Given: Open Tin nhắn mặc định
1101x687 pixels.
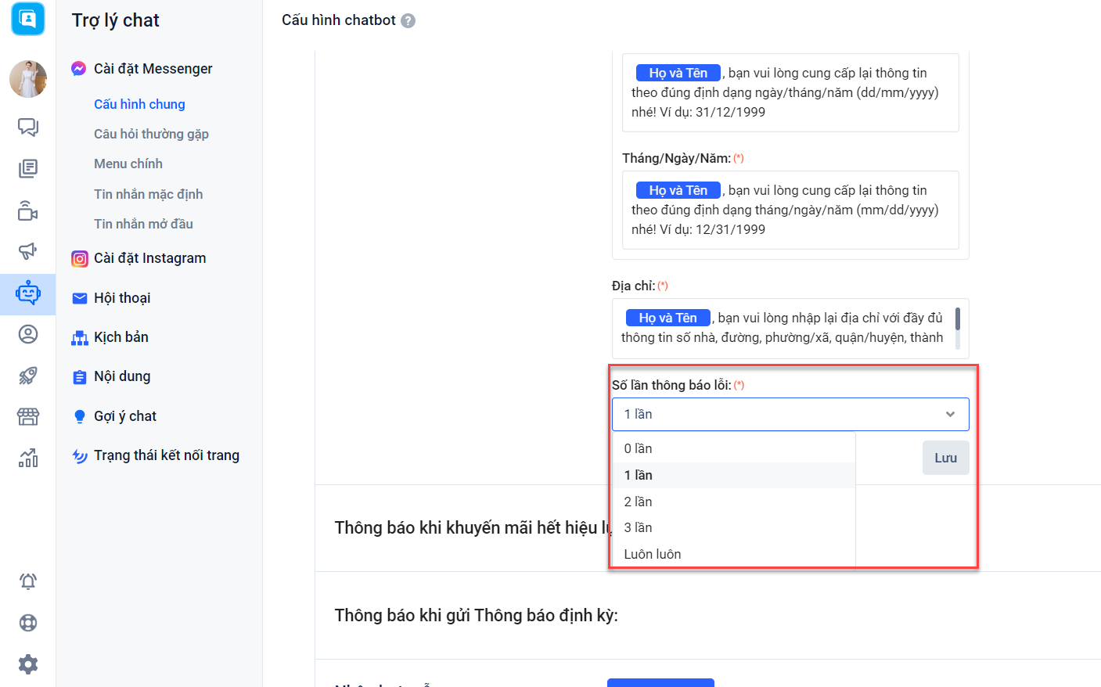Looking at the screenshot, I should pos(149,194).
